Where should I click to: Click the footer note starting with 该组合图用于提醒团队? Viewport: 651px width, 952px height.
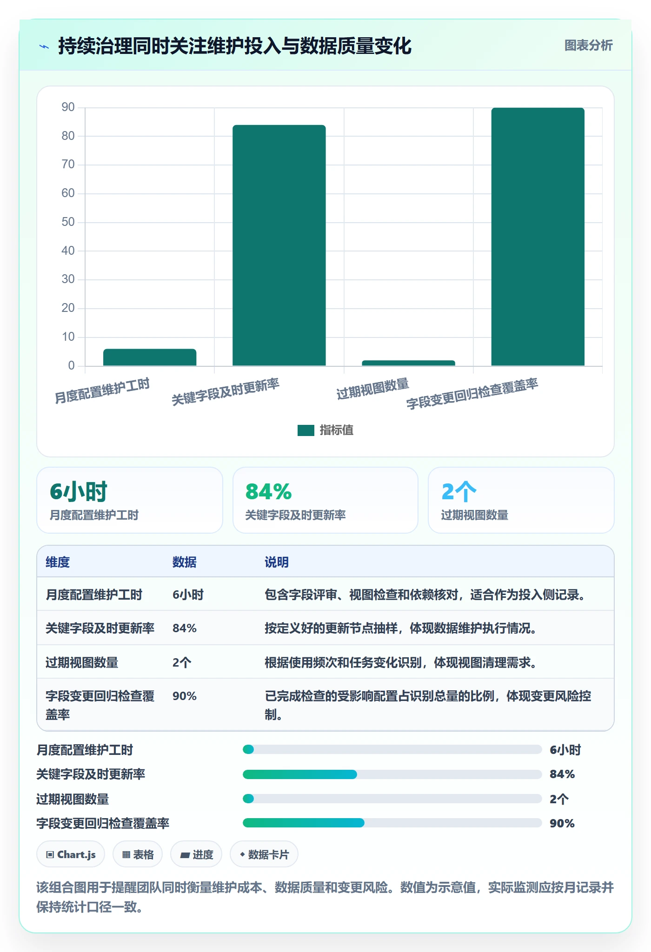click(325, 897)
